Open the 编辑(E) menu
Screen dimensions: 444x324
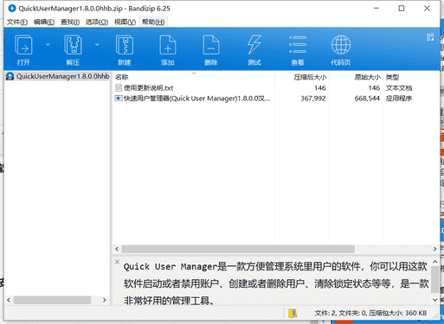click(44, 22)
